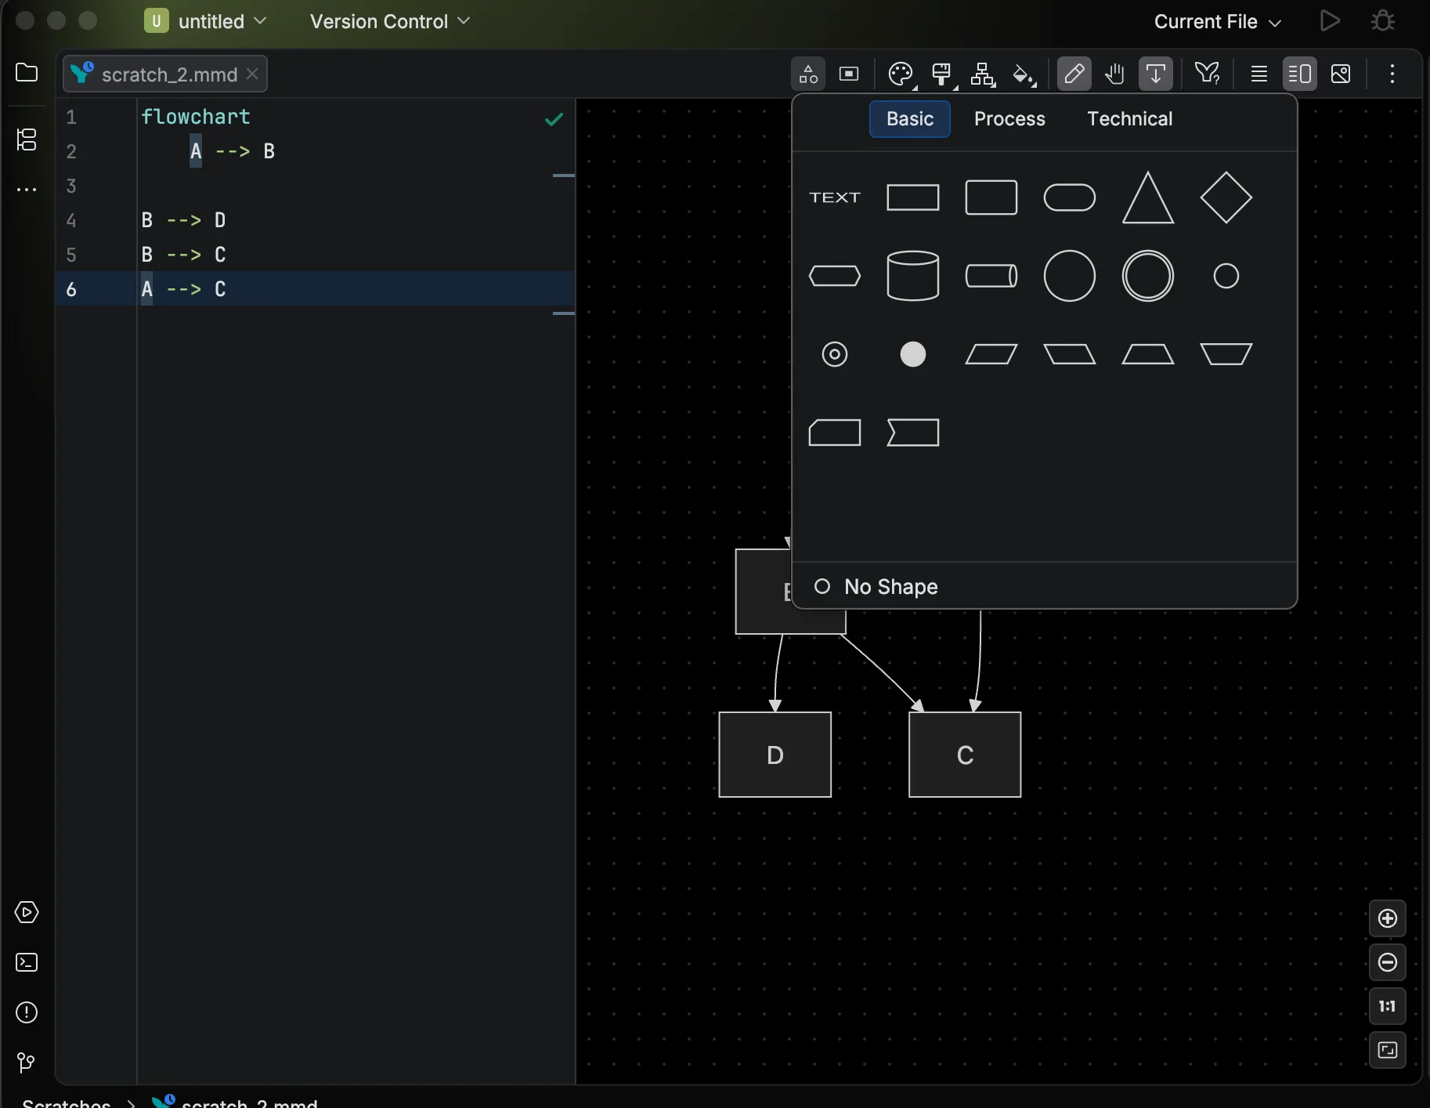
Task: Open the diagram color palette tool
Action: (x=901, y=74)
